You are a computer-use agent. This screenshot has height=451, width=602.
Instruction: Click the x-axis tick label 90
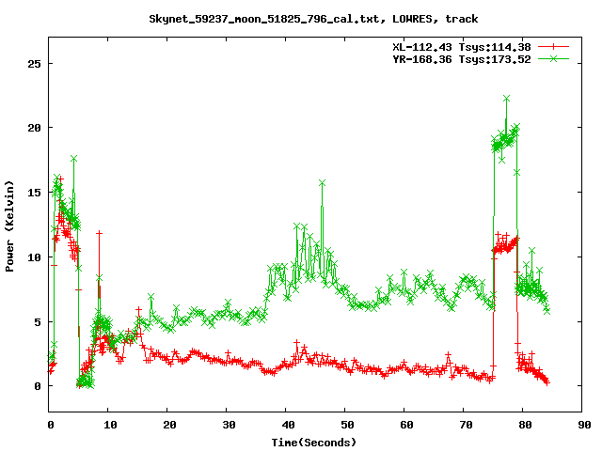[584, 425]
